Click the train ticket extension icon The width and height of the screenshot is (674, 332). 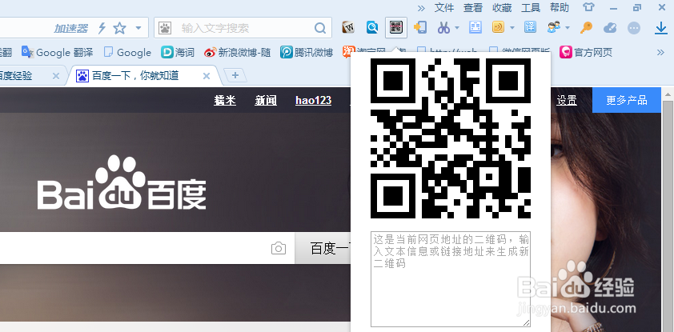[475, 28]
